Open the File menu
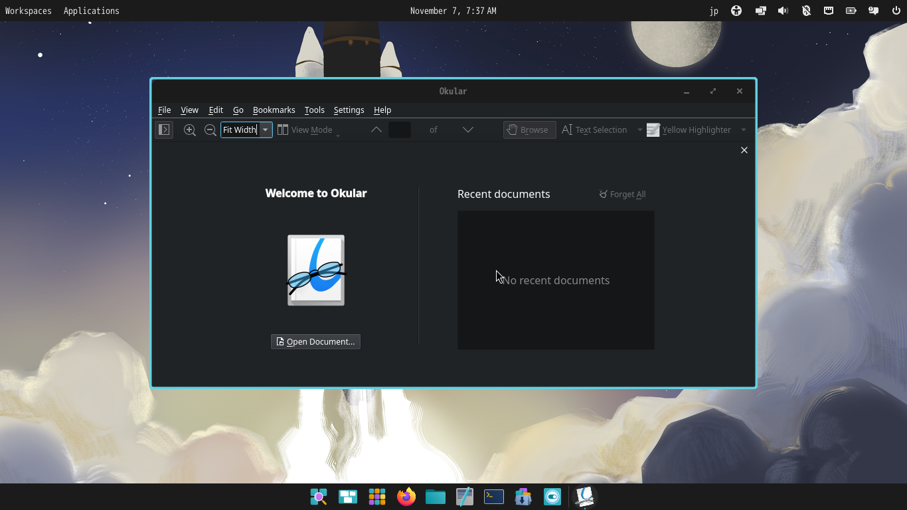907x510 pixels. (164, 110)
